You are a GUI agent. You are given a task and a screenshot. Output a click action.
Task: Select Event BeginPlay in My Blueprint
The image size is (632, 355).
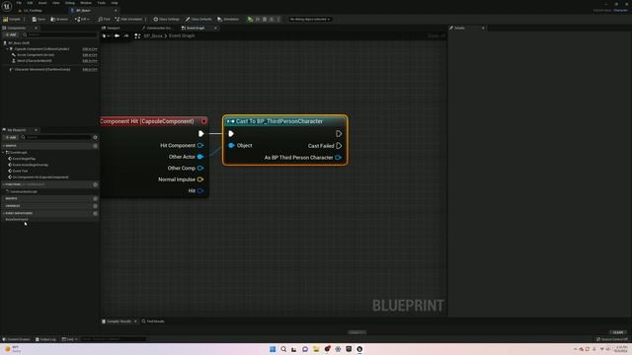point(24,159)
